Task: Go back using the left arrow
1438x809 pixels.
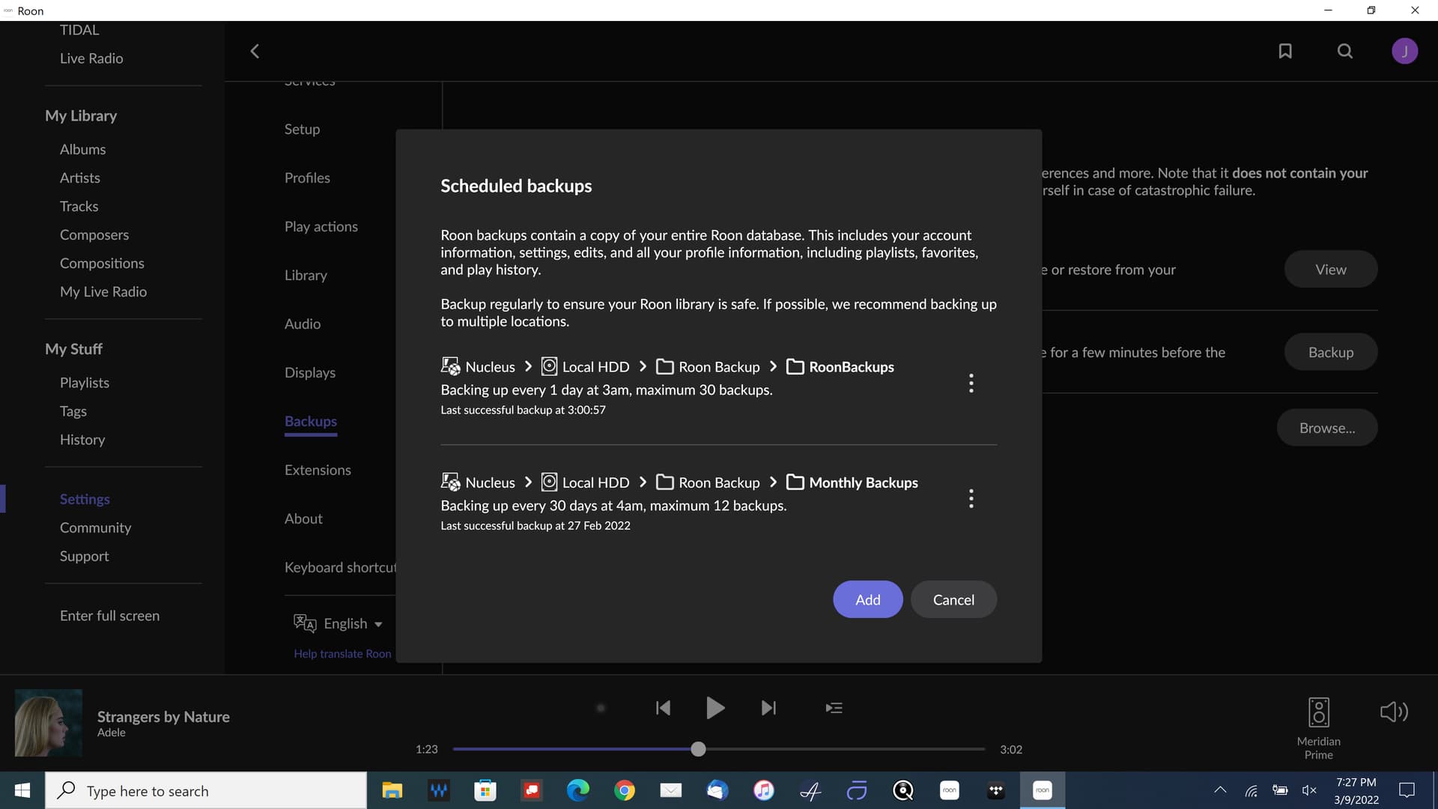Action: coord(255,51)
